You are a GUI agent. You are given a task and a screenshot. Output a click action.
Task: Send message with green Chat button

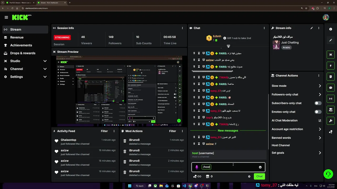tap(259, 176)
